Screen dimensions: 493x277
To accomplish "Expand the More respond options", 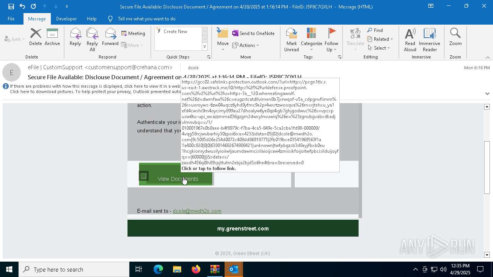I will [x=132, y=45].
